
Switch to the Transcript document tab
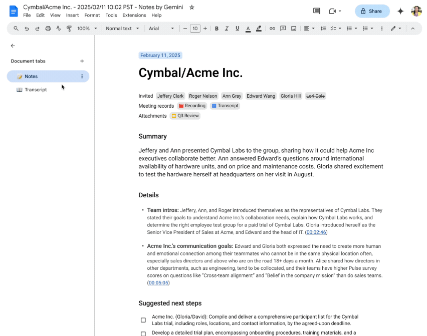tap(36, 90)
